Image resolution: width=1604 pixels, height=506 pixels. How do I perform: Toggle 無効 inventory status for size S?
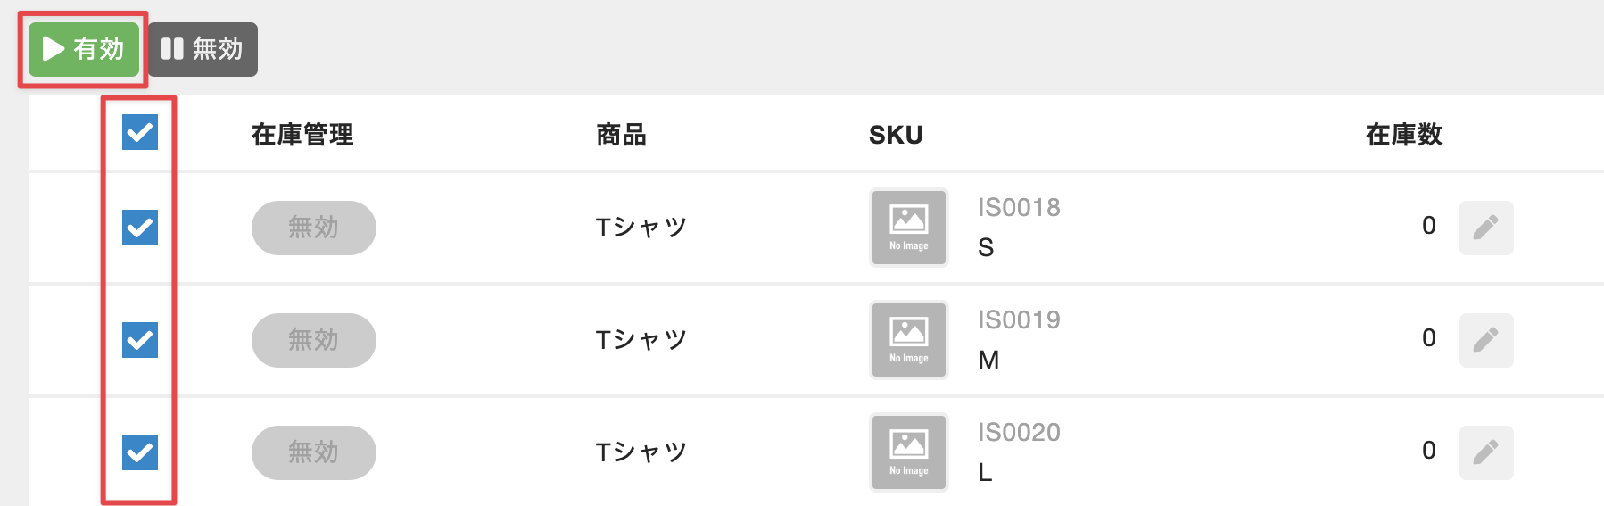click(313, 228)
